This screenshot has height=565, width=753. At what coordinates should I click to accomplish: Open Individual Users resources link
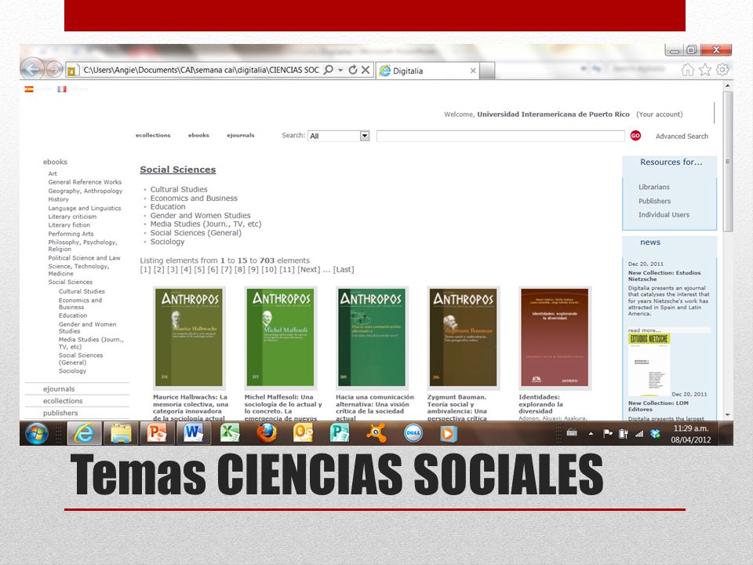point(664,215)
